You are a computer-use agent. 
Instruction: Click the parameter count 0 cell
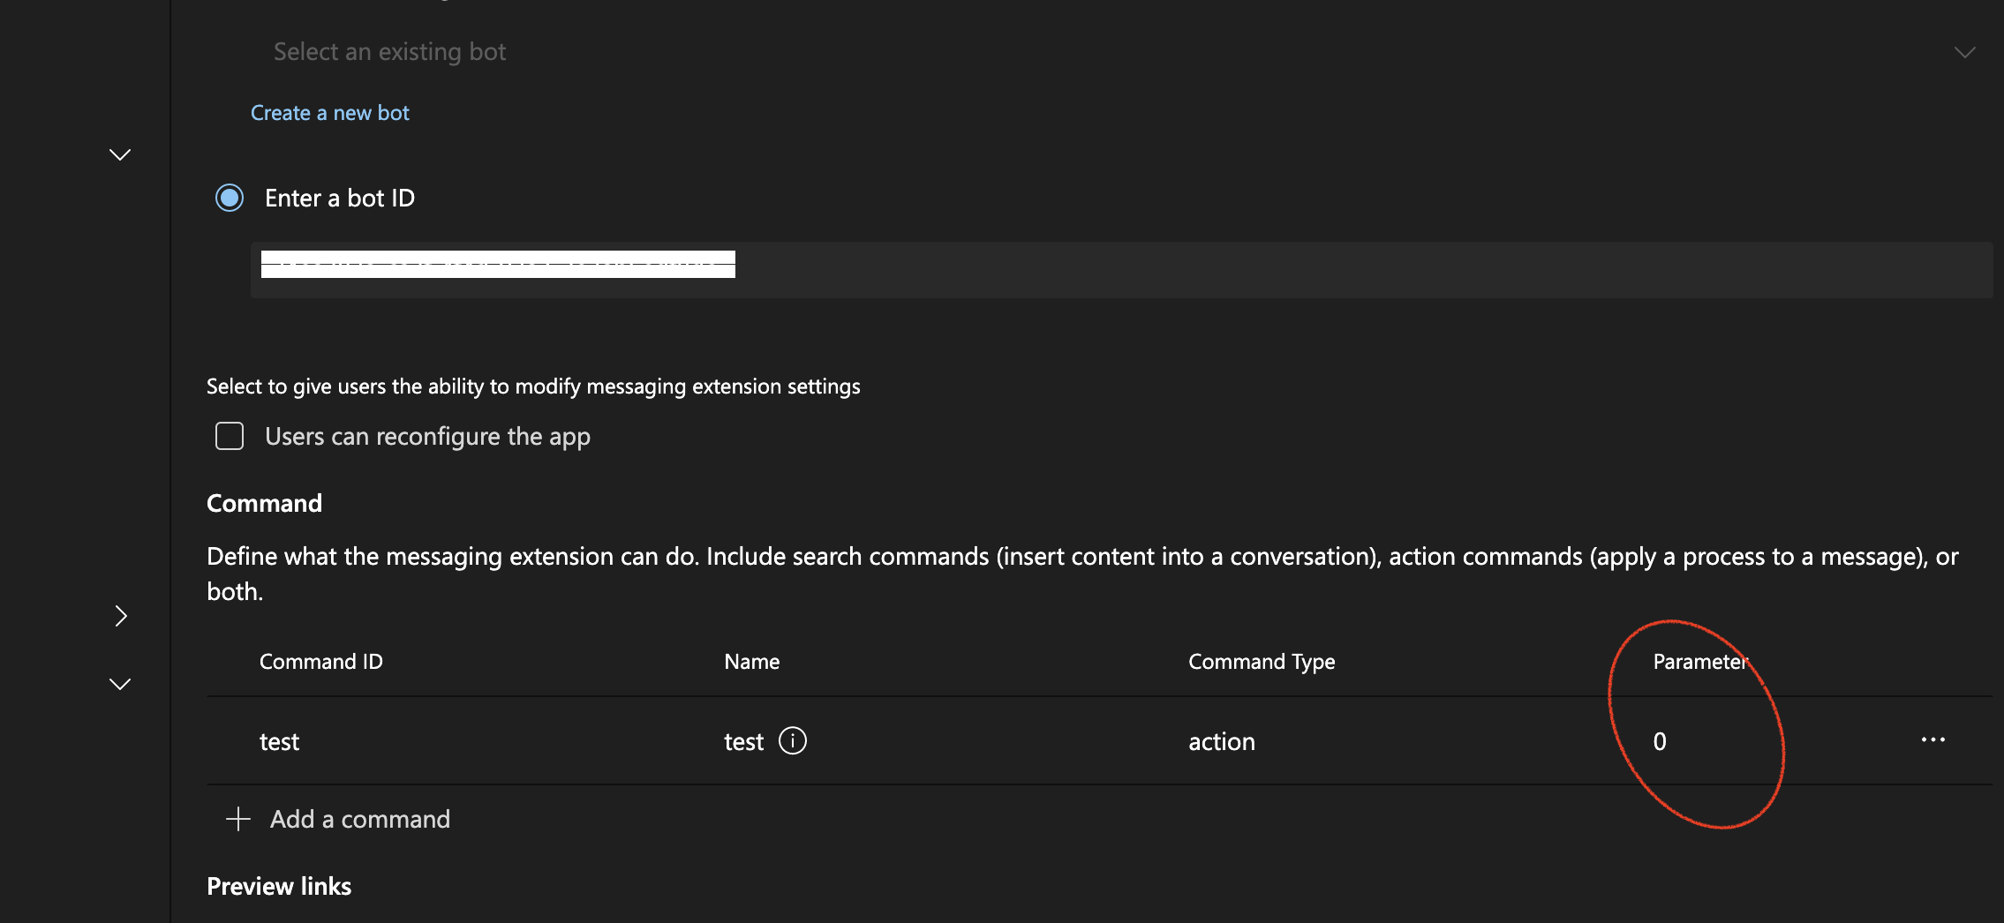[x=1660, y=741]
